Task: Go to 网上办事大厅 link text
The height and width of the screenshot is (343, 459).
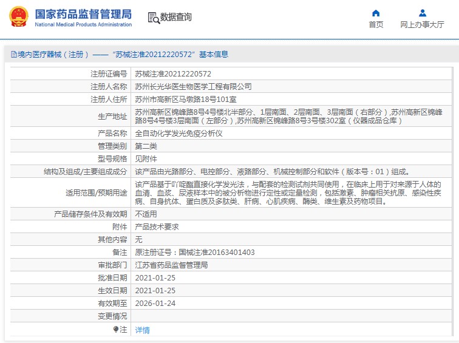Action: coord(422,24)
